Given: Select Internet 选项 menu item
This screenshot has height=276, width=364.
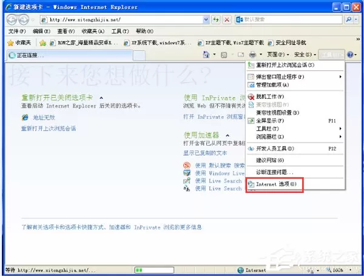Looking at the screenshot, I should tap(275, 184).
